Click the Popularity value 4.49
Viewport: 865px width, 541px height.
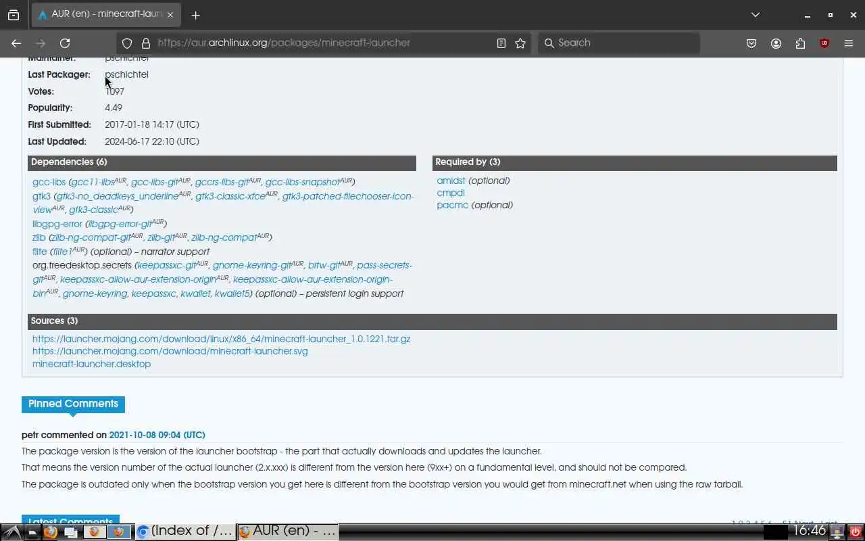click(114, 108)
